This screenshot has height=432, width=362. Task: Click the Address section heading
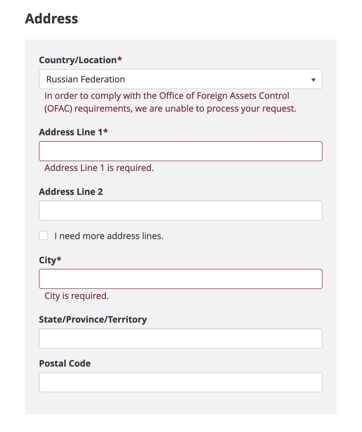(x=51, y=19)
